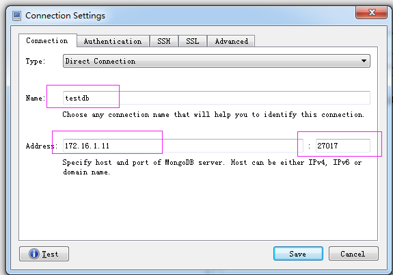This screenshot has width=393, height=275.
Task: Click the Address label
Action: (x=42, y=146)
